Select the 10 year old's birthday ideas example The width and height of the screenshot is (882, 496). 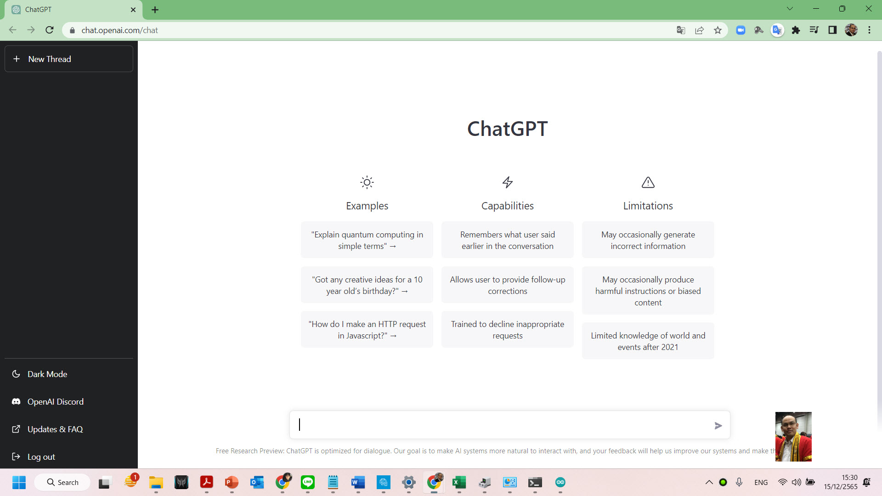(x=367, y=285)
